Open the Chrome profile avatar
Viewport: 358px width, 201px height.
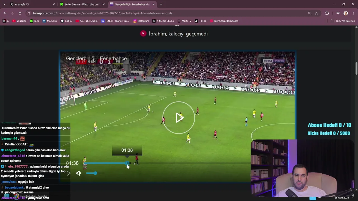346,13
